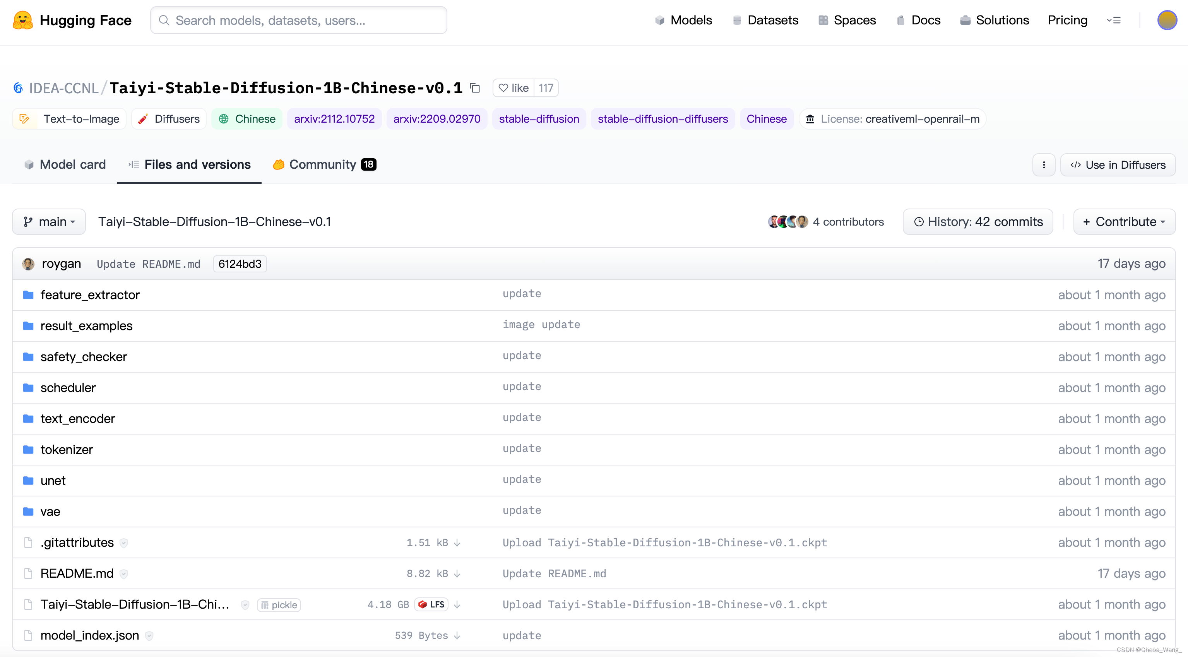The width and height of the screenshot is (1188, 657).
Task: Open the unet folder
Action: (53, 481)
